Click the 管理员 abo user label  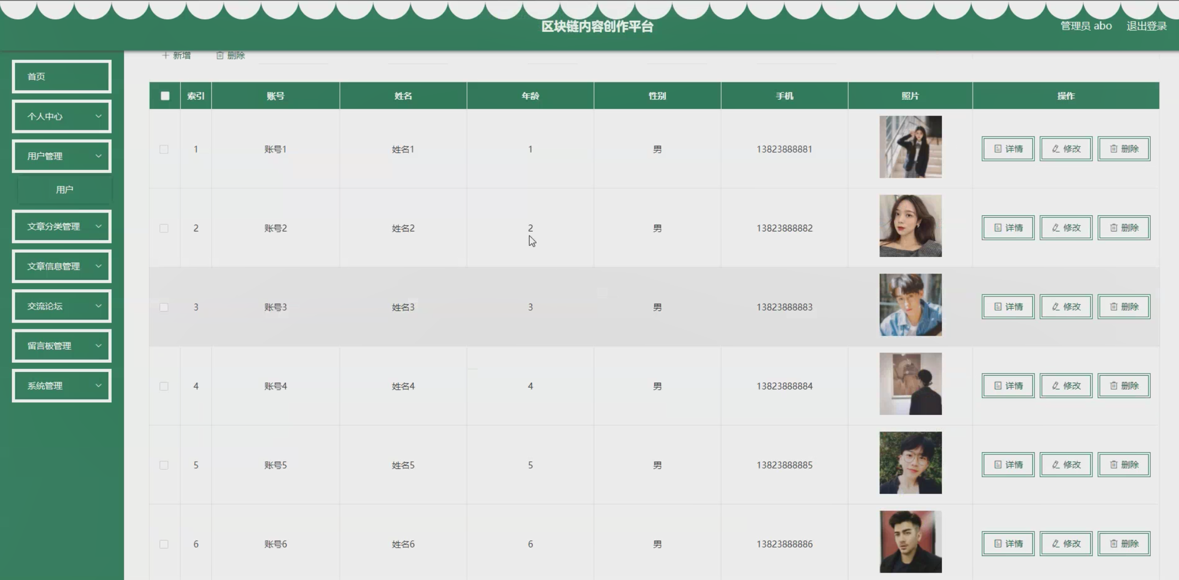coord(1086,26)
